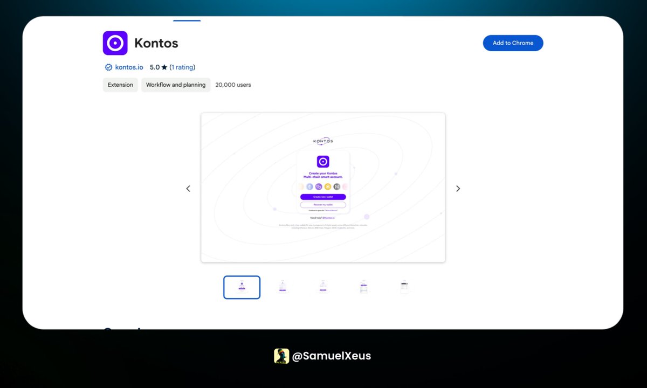Image resolution: width=647 pixels, height=388 pixels.
Task: Click Recover my wallet in preview
Action: pos(323,205)
